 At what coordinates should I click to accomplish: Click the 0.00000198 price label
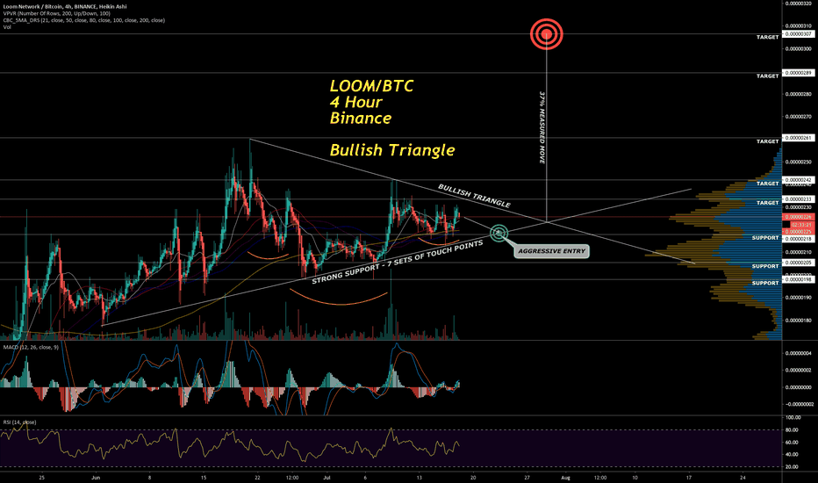[798, 279]
